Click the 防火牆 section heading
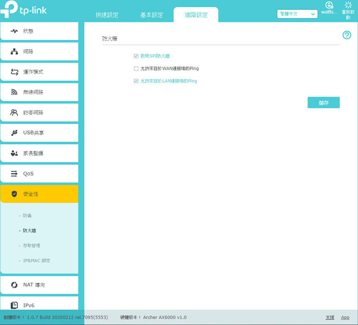 coord(110,38)
